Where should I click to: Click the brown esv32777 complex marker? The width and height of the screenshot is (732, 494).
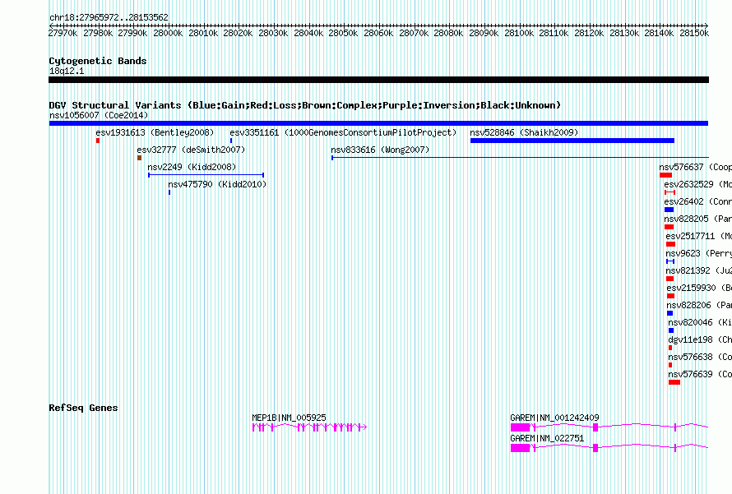pyautogui.click(x=139, y=158)
